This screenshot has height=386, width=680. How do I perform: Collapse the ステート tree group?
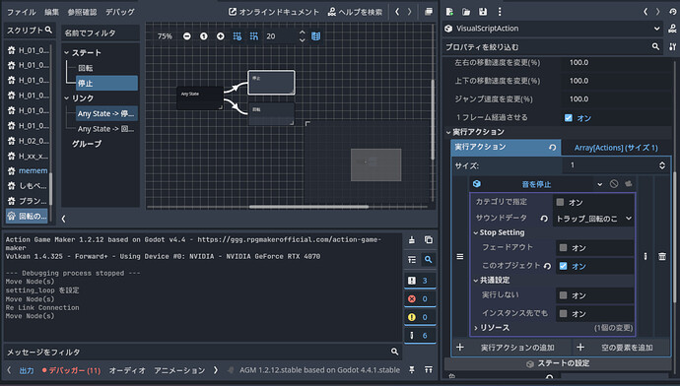66,52
